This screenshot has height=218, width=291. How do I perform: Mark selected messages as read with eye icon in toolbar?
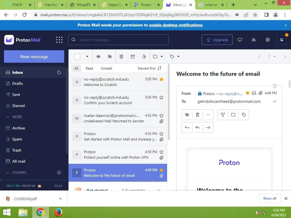(98, 56)
